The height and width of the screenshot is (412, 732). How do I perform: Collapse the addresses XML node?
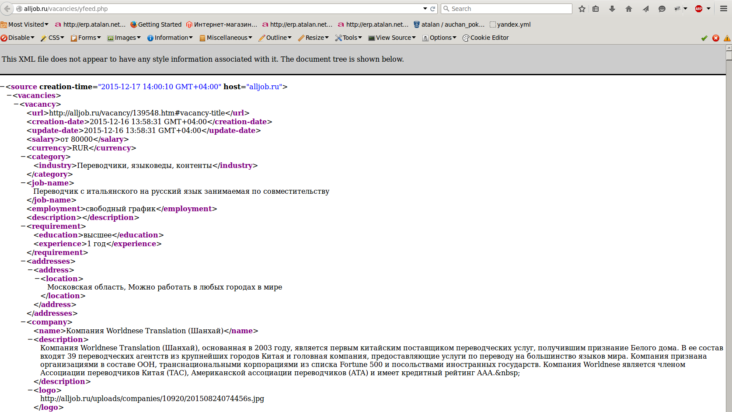23,261
